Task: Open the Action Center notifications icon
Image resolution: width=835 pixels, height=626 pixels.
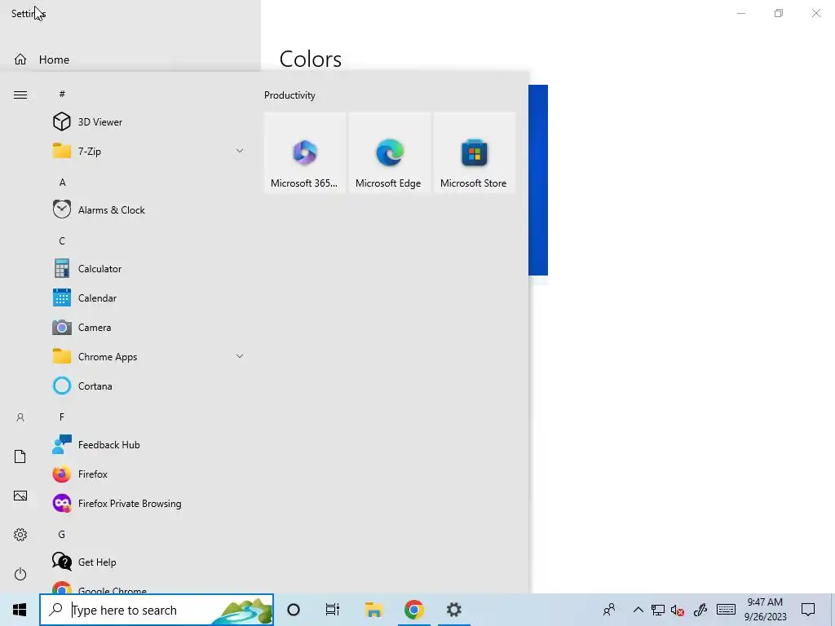Action: [808, 610]
